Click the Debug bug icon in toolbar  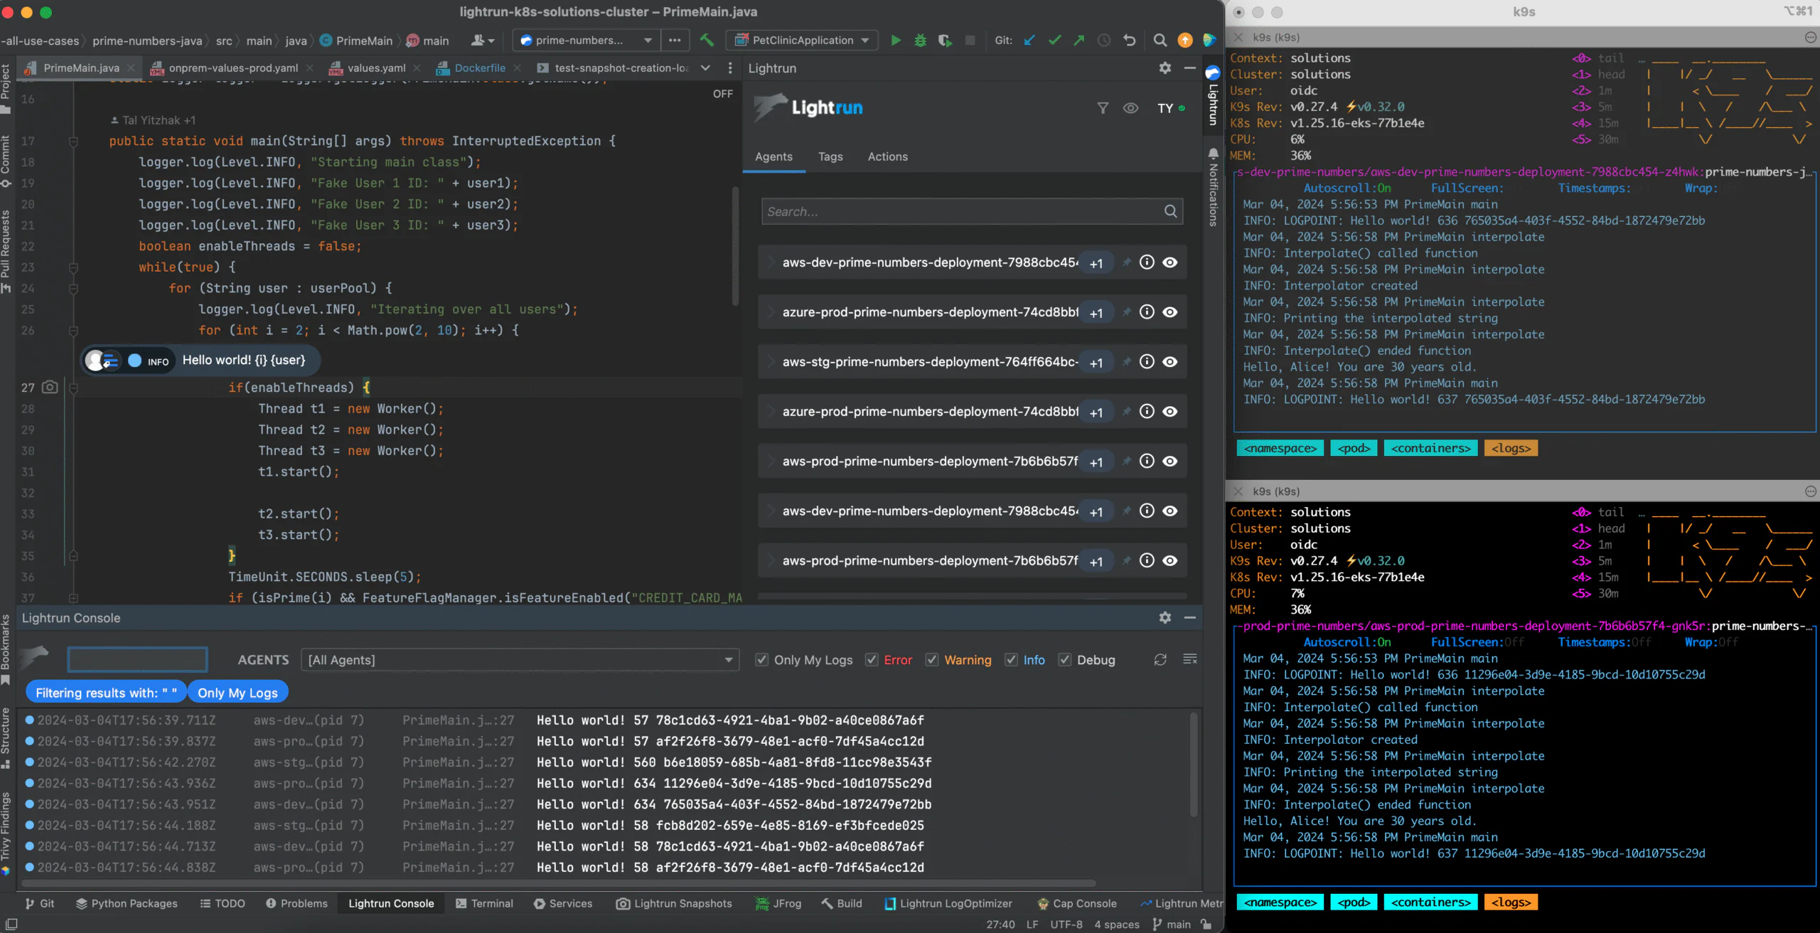pyautogui.click(x=920, y=41)
